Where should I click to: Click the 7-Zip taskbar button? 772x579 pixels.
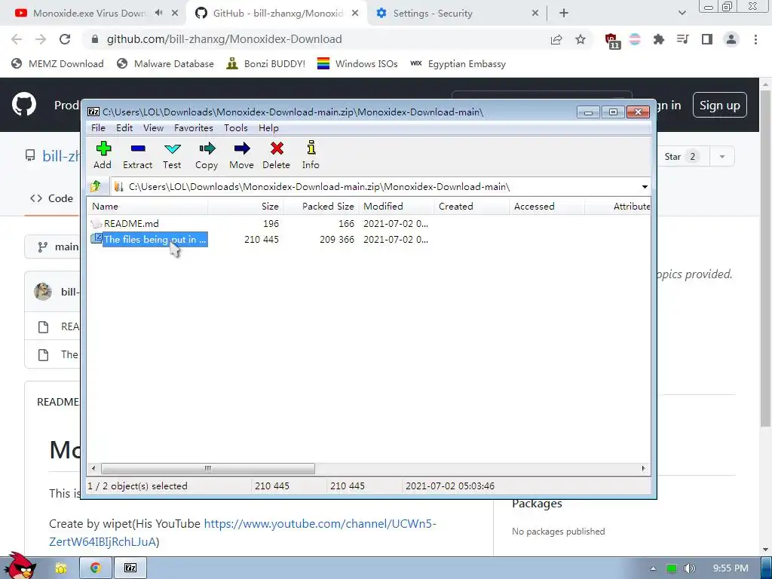coord(130,568)
